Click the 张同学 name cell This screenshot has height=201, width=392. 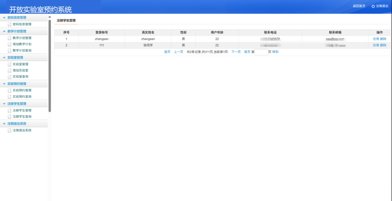click(x=148, y=45)
